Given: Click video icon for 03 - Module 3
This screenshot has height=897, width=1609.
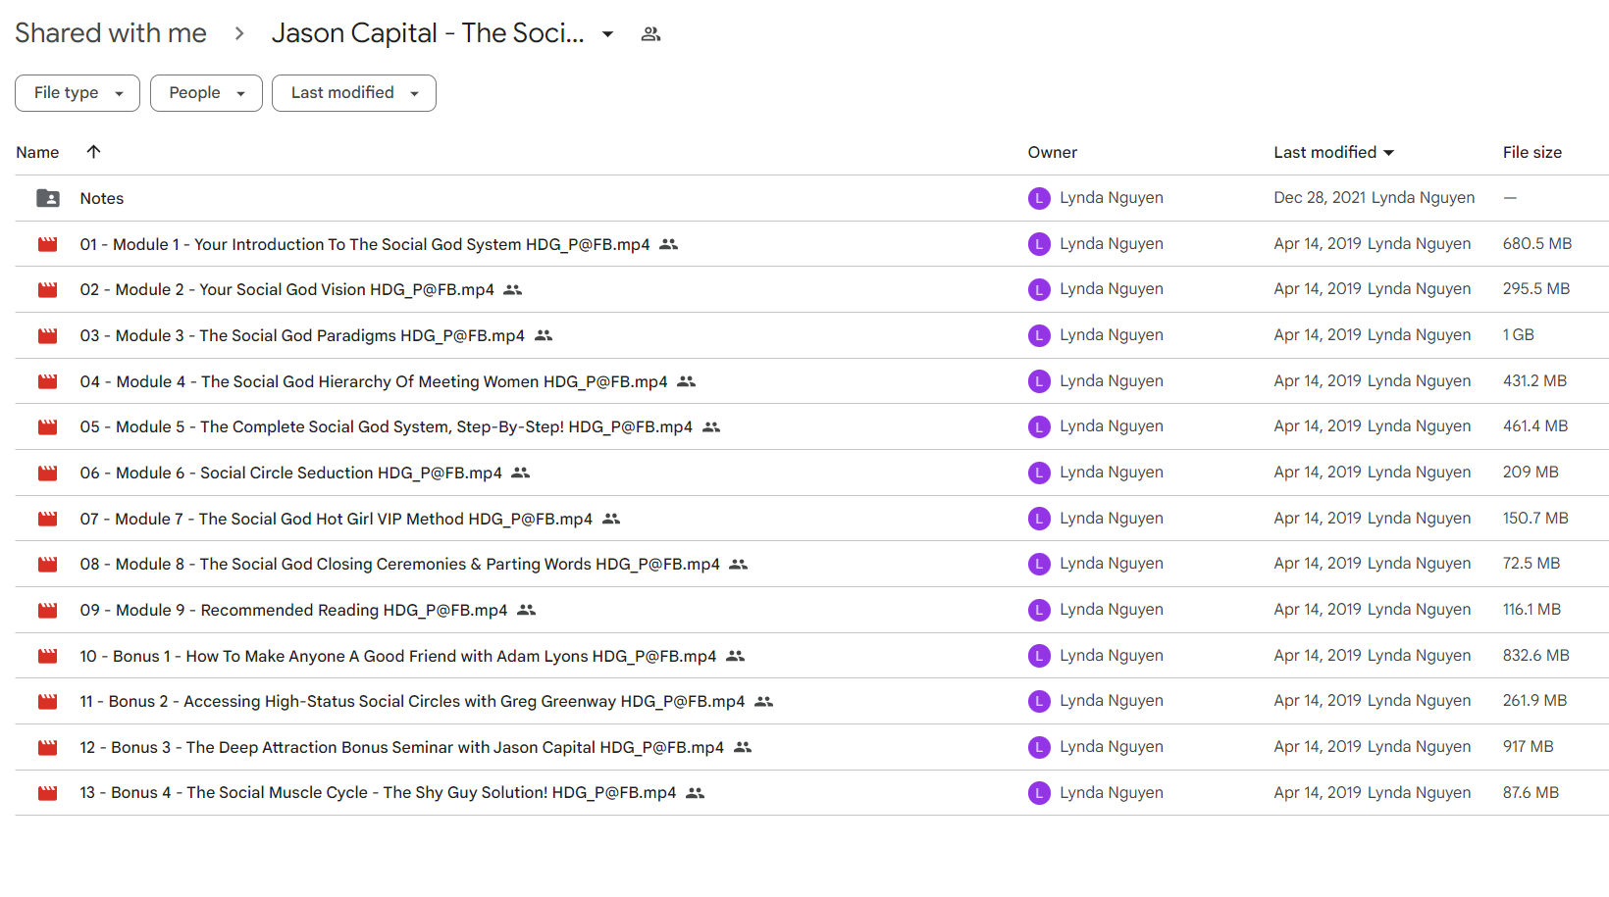Looking at the screenshot, I should 47,335.
